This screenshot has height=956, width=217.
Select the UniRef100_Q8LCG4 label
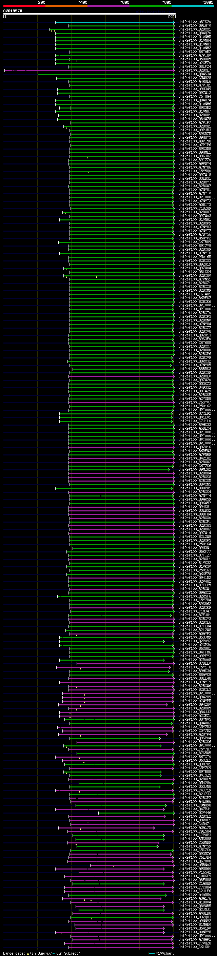point(195,272)
